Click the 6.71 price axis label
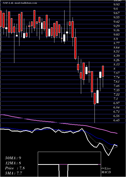Image resolution: width=126 pixels, height=177 pixels. (x=116, y=112)
